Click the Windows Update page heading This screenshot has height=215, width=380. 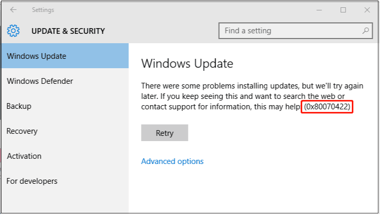click(187, 64)
